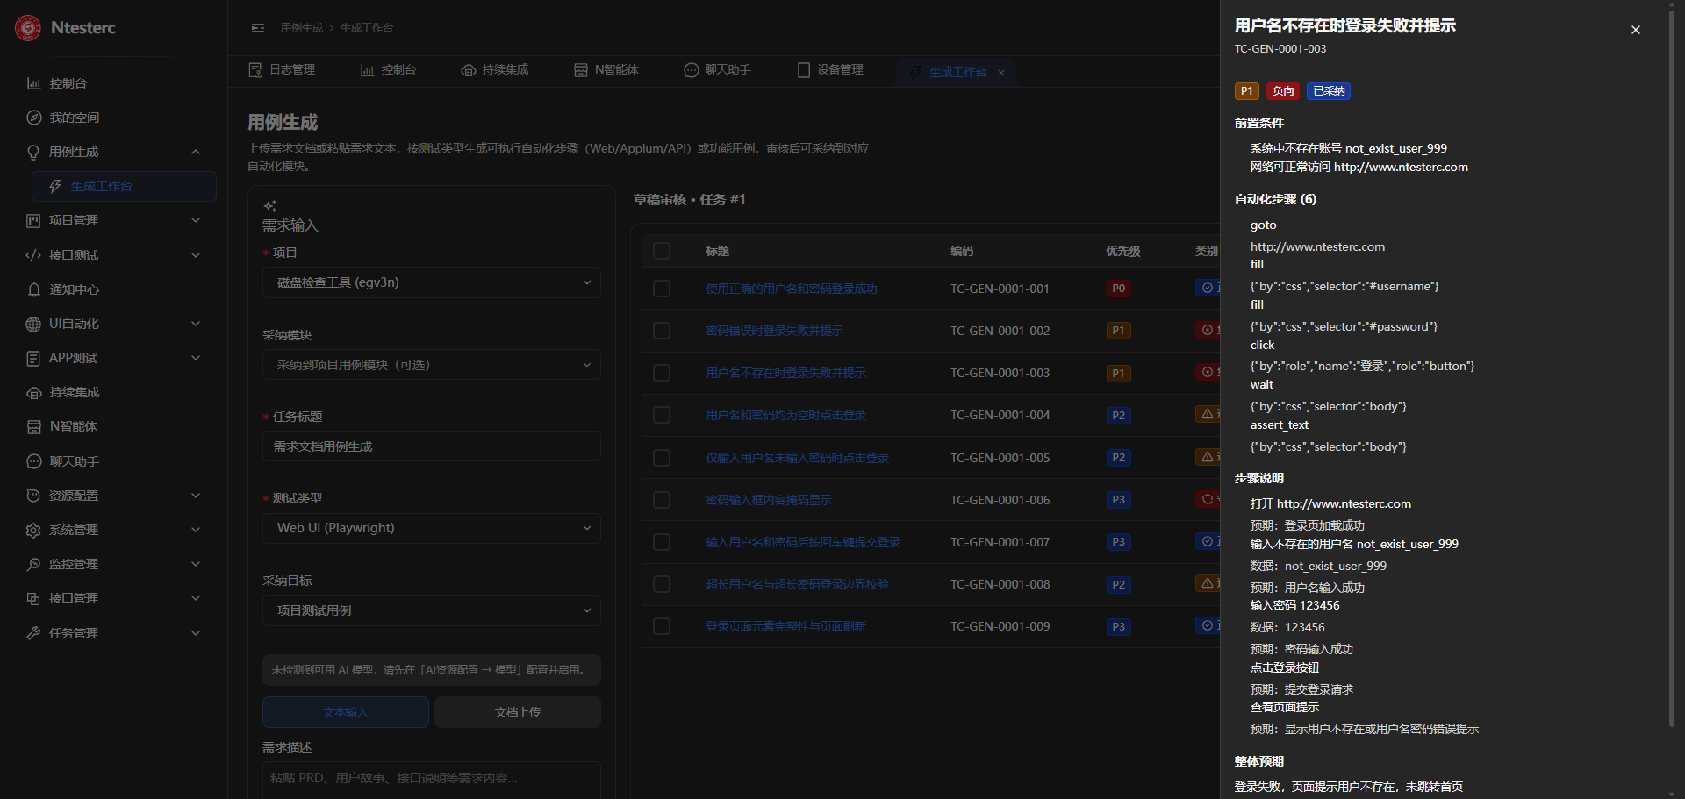Viewport: 1685px width, 799px height.
Task: Open the 项目 dropdown 磁盘检查工具
Action: point(432,282)
